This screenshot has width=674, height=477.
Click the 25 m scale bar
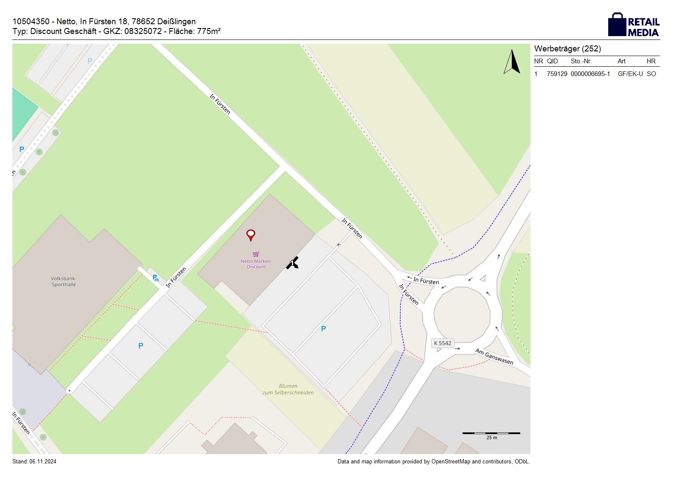tap(491, 433)
